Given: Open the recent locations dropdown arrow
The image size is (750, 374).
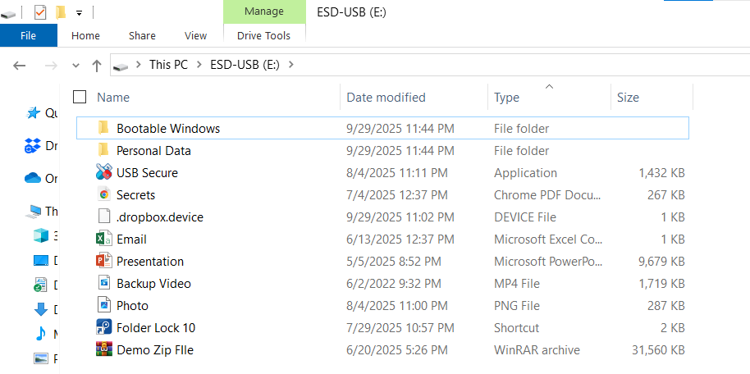Looking at the screenshot, I should click(x=75, y=66).
